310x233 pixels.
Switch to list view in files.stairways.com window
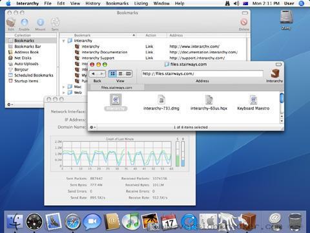pyautogui.click(x=120, y=74)
